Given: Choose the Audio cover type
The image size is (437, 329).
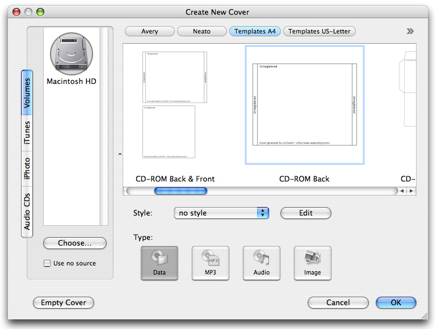Looking at the screenshot, I should [x=262, y=263].
